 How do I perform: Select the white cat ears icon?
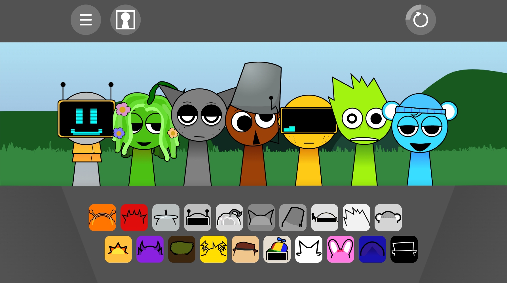tap(309, 249)
